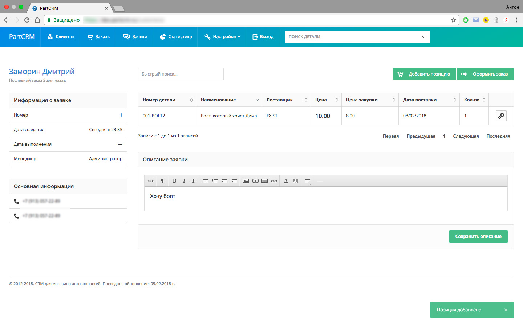Open the Статистика page
Image resolution: width=523 pixels, height=327 pixels.
point(176,37)
